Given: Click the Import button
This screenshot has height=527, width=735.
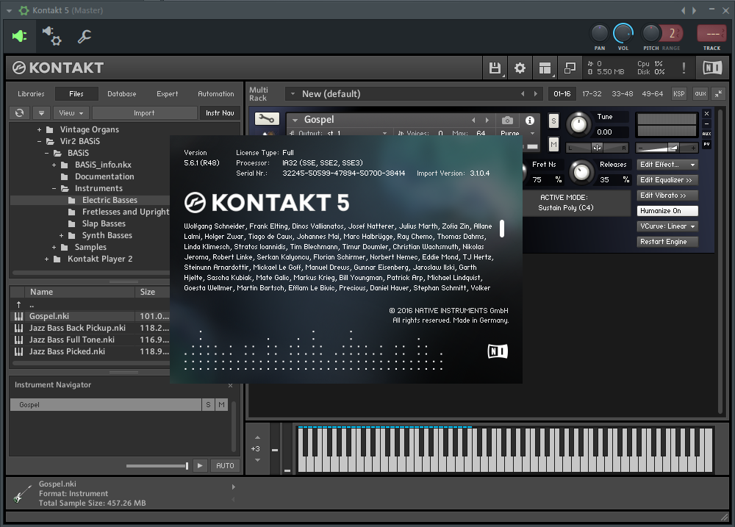Looking at the screenshot, I should point(144,113).
